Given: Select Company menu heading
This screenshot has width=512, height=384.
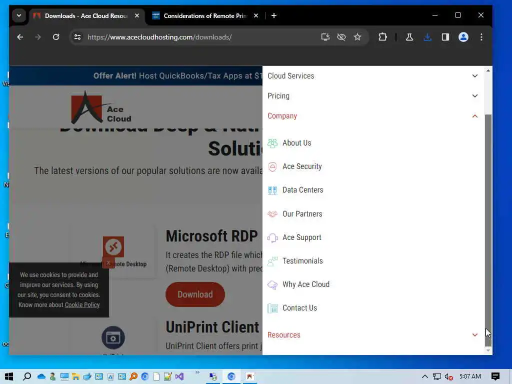Looking at the screenshot, I should point(282,116).
